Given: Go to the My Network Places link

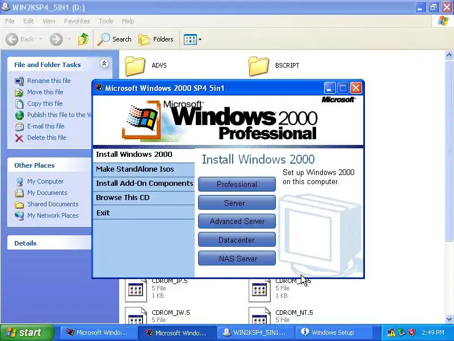Looking at the screenshot, I should coord(53,215).
